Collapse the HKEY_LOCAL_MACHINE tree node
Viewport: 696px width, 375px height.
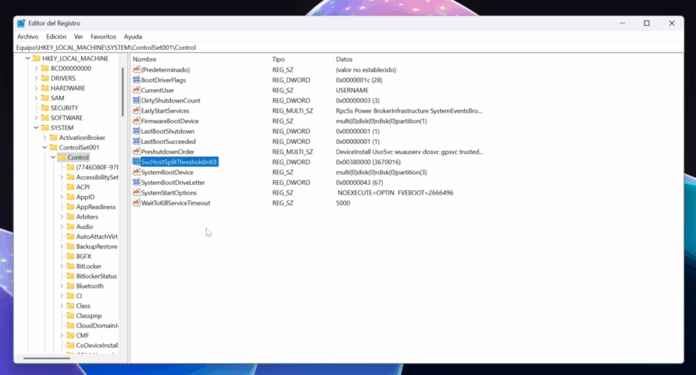click(27, 58)
